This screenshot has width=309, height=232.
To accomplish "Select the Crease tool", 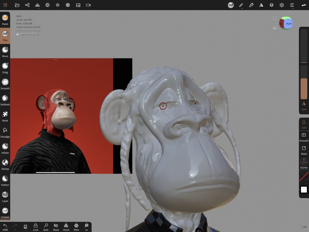I will 5,213.
